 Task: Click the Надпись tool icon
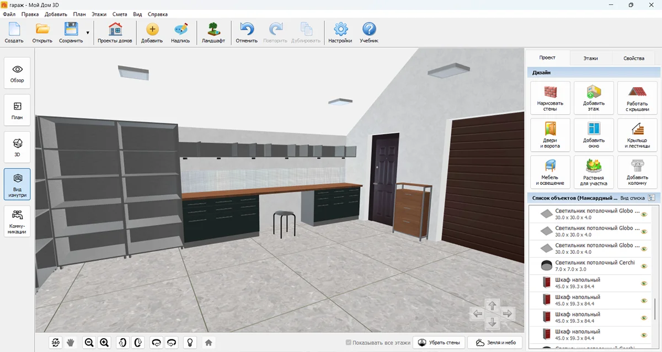point(180,33)
